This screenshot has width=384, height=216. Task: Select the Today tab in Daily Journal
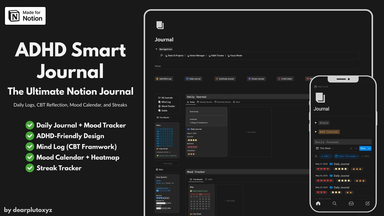point(191,102)
